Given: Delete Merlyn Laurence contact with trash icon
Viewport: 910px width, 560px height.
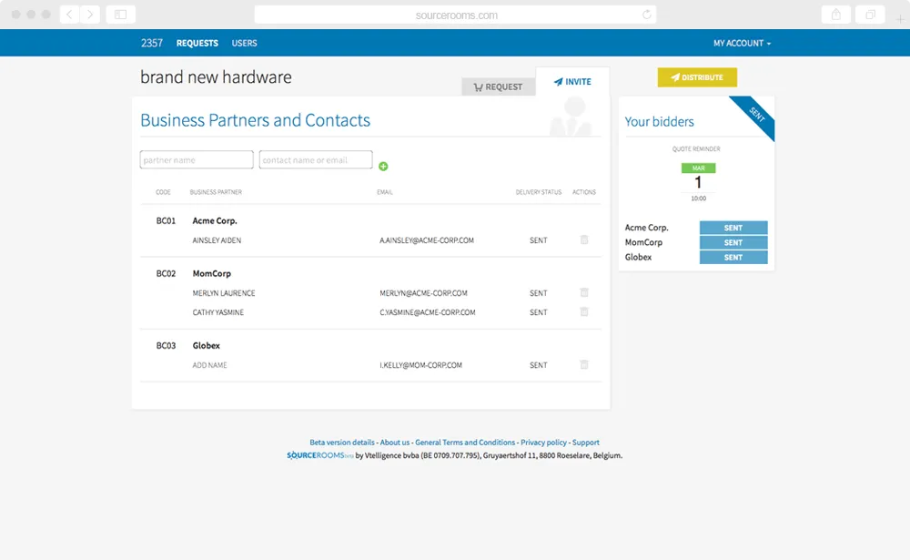Looking at the screenshot, I should (584, 292).
